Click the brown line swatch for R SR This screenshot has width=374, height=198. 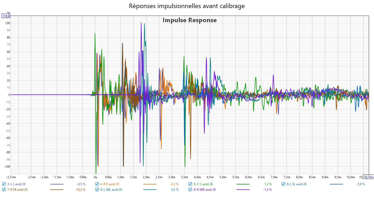[x=56, y=190]
